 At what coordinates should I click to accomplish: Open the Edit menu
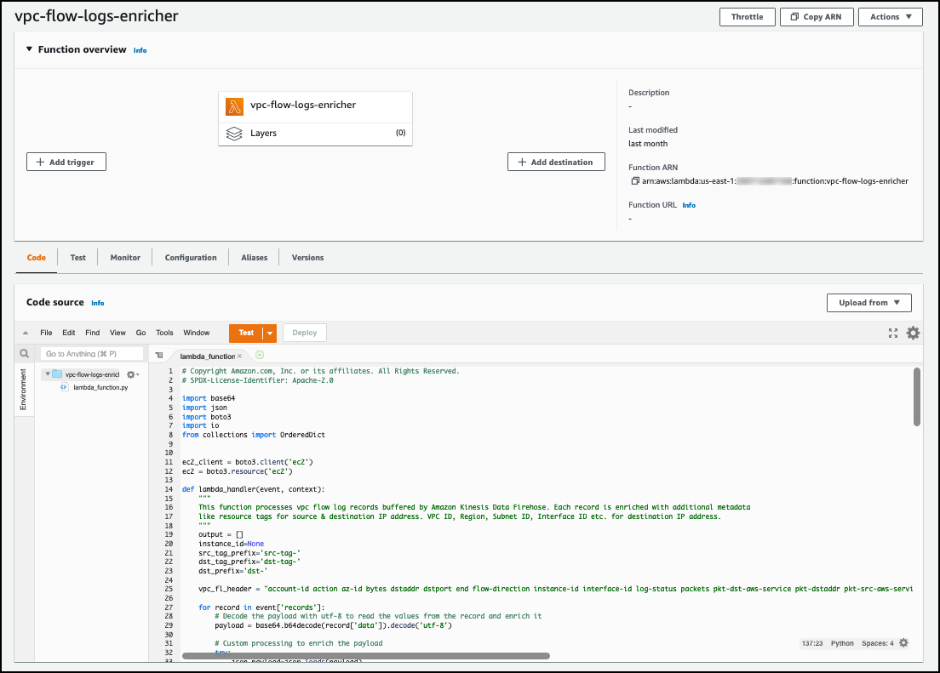point(69,333)
